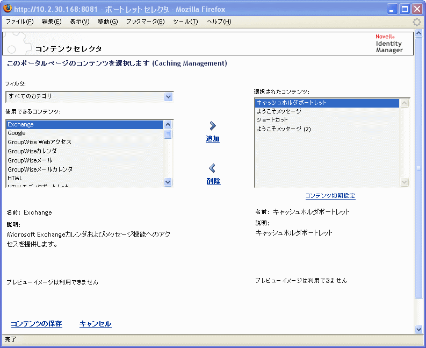This screenshot has width=426, height=348.
Task: Click the remove arrow icon above 削除
Action: [x=212, y=168]
